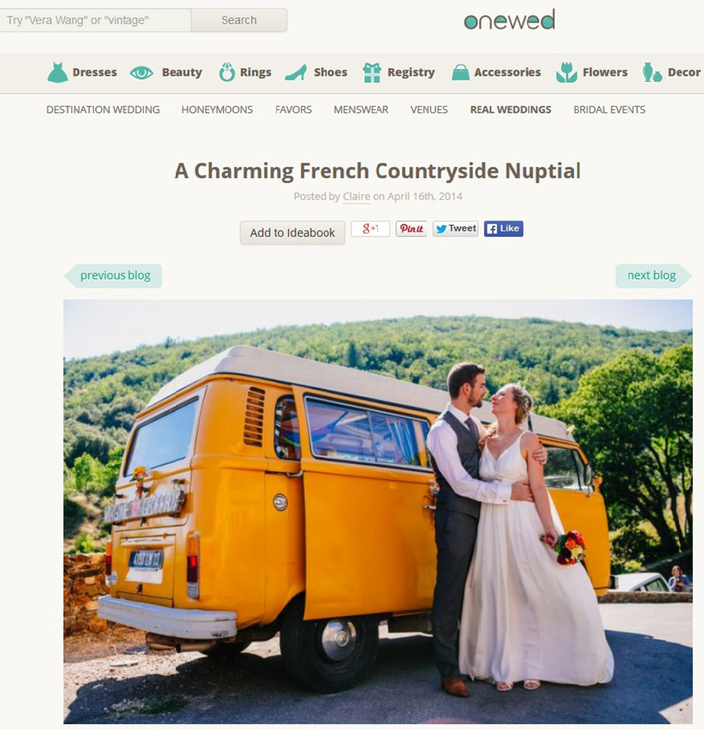Open the Real Weddings menu item
The height and width of the screenshot is (729, 704).
coord(511,110)
